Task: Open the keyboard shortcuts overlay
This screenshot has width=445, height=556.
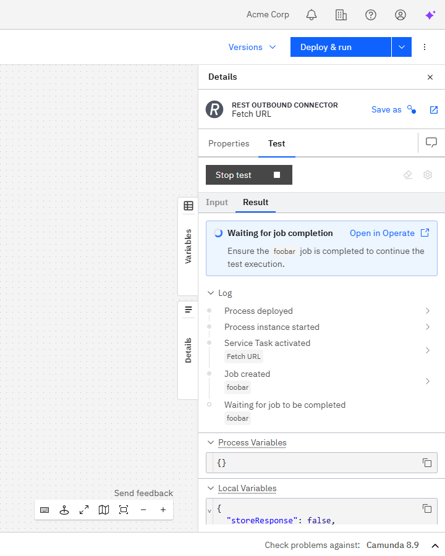Action: (44, 510)
